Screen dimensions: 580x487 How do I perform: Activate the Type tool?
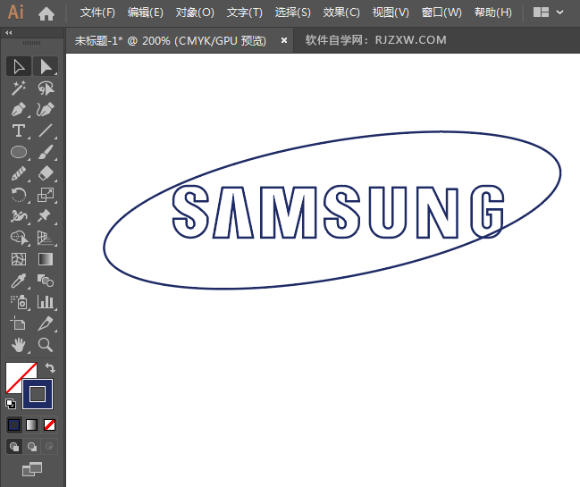19,130
